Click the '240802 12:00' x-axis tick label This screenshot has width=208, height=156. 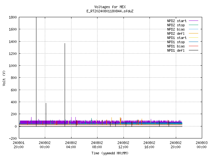click(123, 145)
